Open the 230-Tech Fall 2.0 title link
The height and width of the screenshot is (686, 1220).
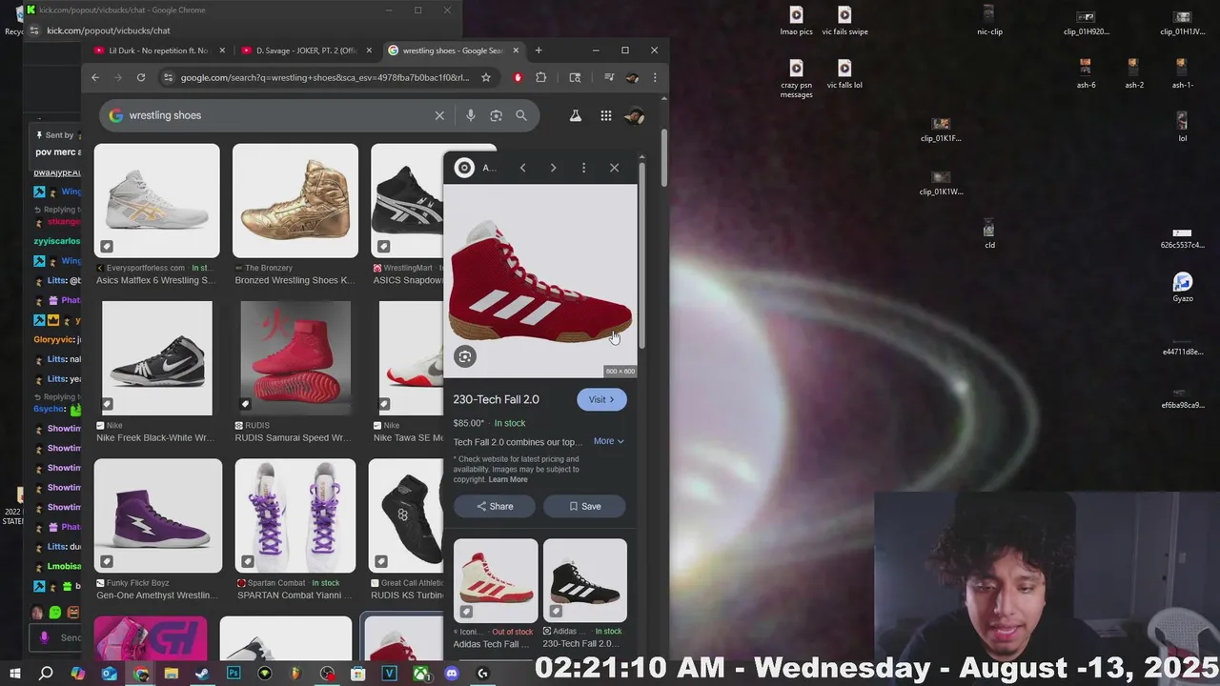point(496,399)
